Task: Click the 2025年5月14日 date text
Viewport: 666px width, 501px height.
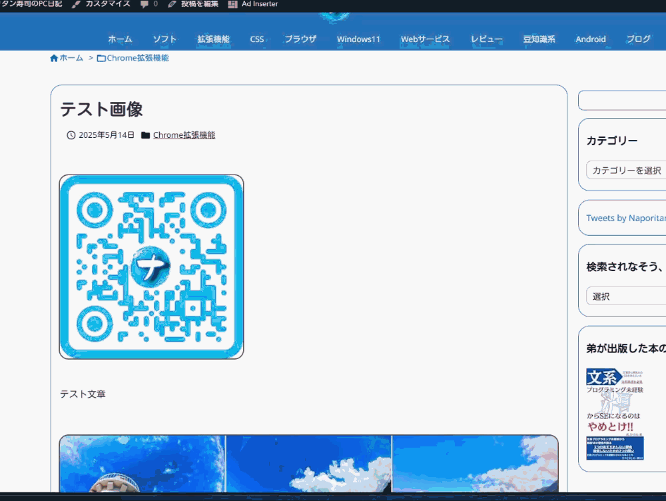Action: tap(107, 135)
